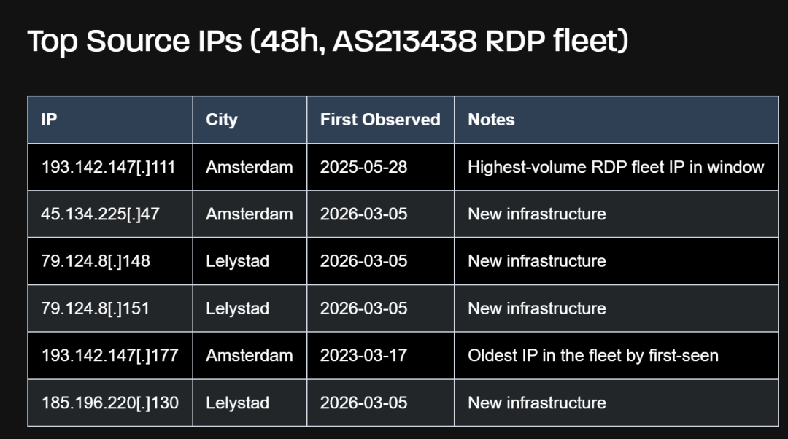Select the 193.142.147[.]177 IP cell
Viewport: 788px width, 439px height.
click(x=109, y=355)
